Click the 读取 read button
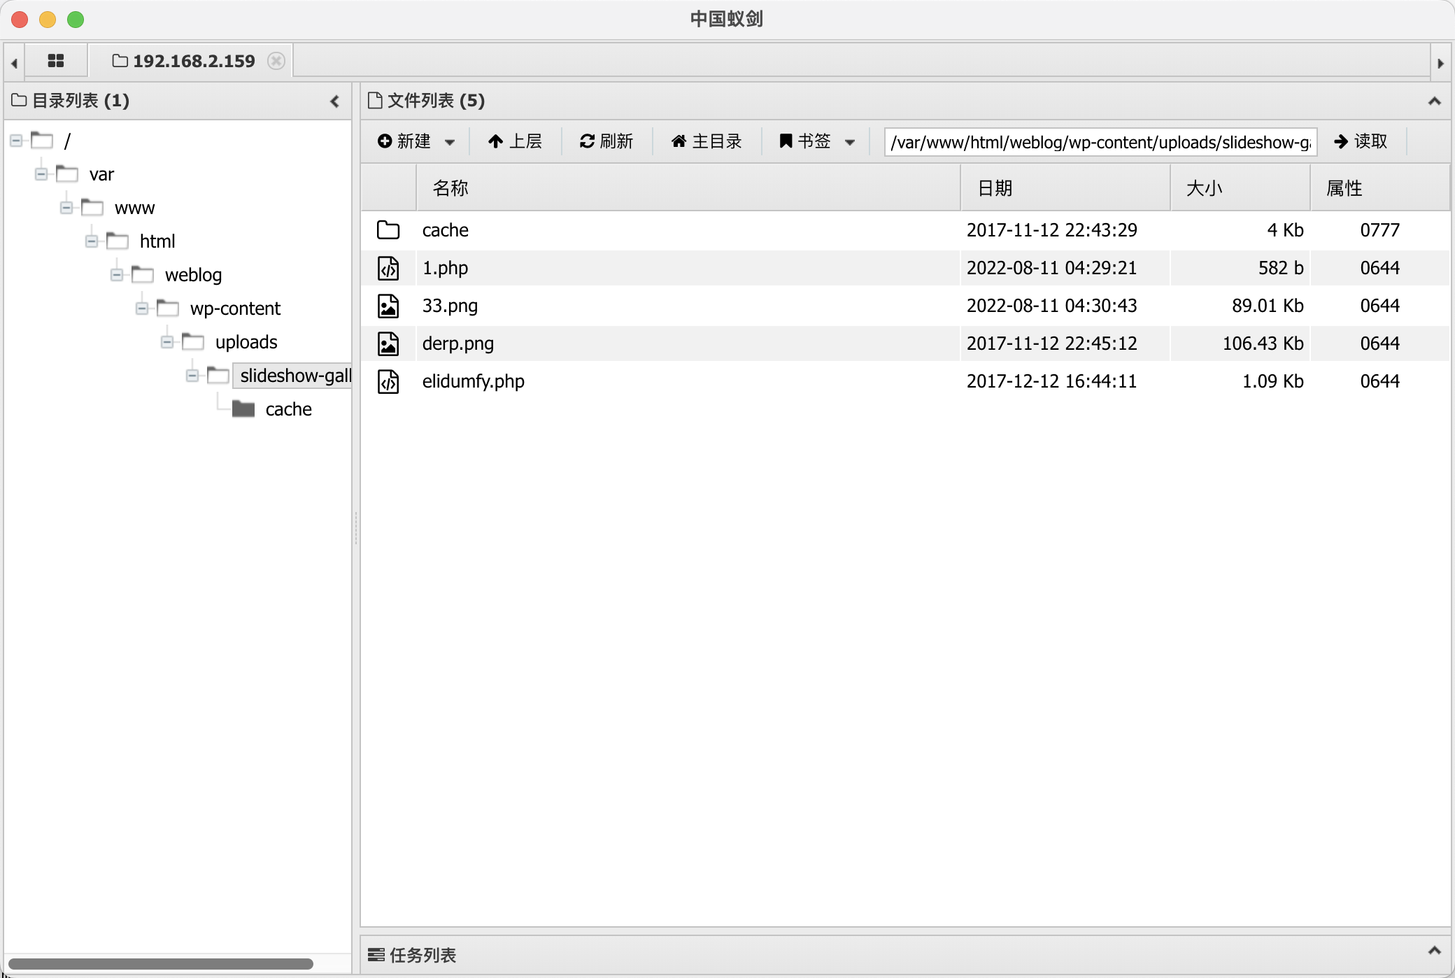Viewport: 1455px width, 978px height. point(1361,141)
